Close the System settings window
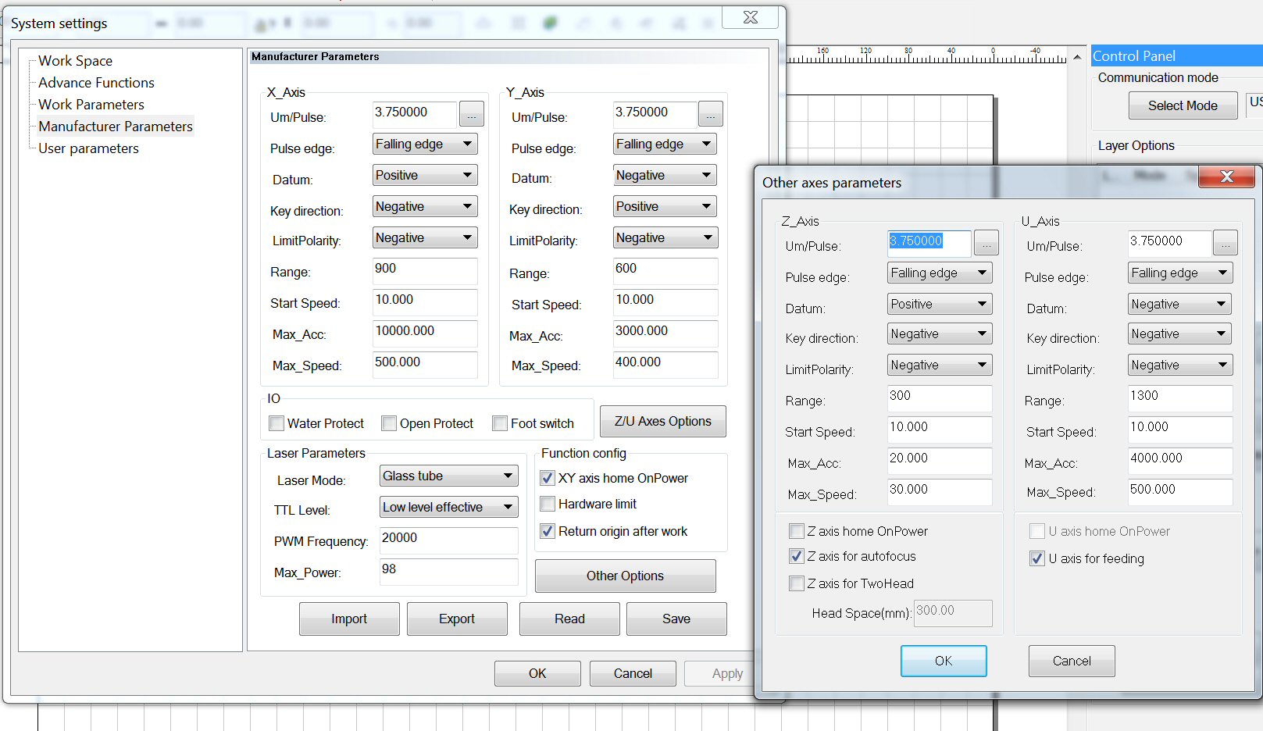This screenshot has width=1263, height=731. click(x=750, y=18)
